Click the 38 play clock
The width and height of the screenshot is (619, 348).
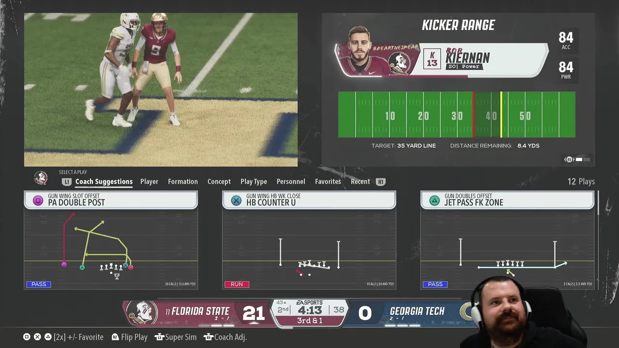click(x=339, y=310)
